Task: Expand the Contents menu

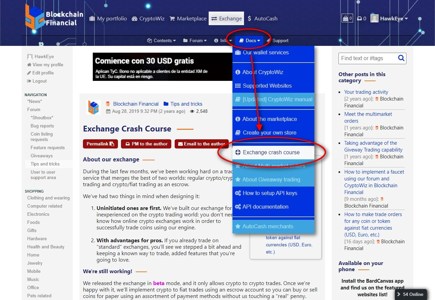Action: tap(161, 40)
